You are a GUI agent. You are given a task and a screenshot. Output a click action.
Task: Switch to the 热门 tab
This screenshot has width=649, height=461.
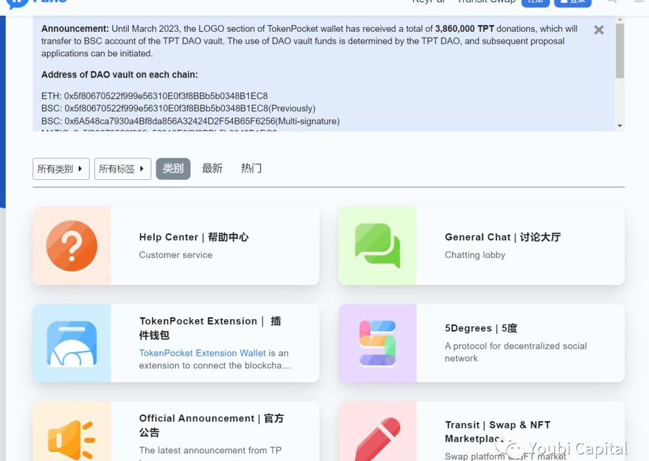click(251, 168)
